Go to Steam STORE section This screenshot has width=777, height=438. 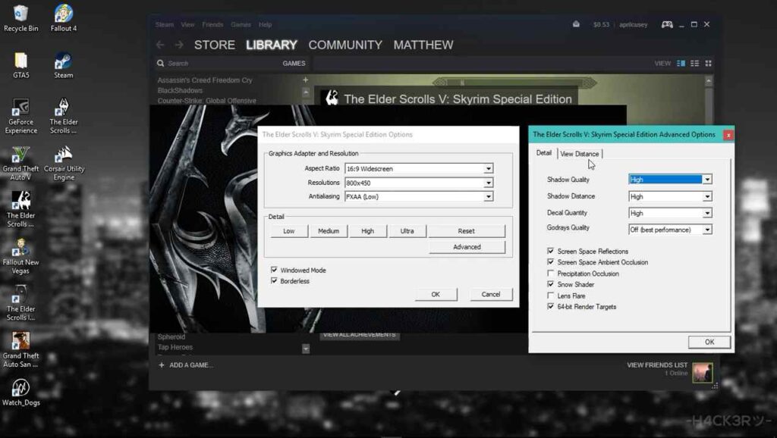[x=215, y=45]
